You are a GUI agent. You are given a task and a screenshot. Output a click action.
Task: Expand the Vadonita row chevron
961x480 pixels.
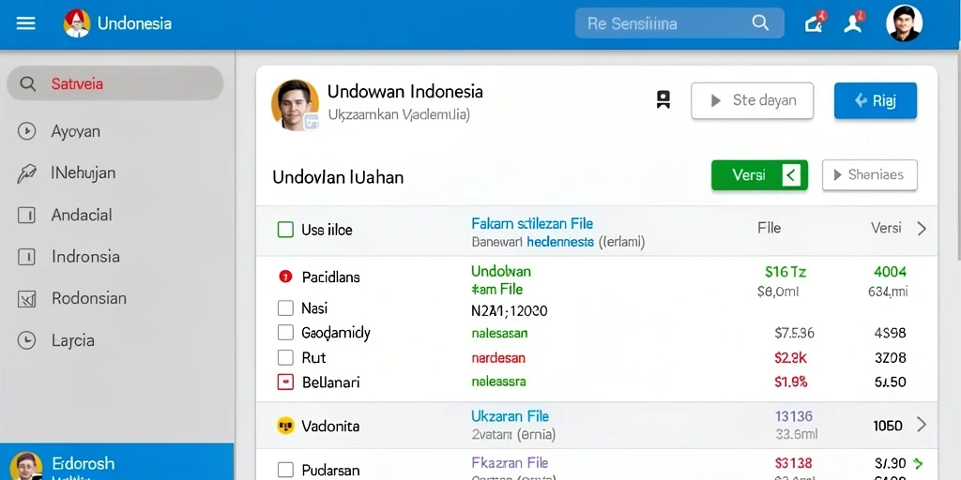pos(922,425)
